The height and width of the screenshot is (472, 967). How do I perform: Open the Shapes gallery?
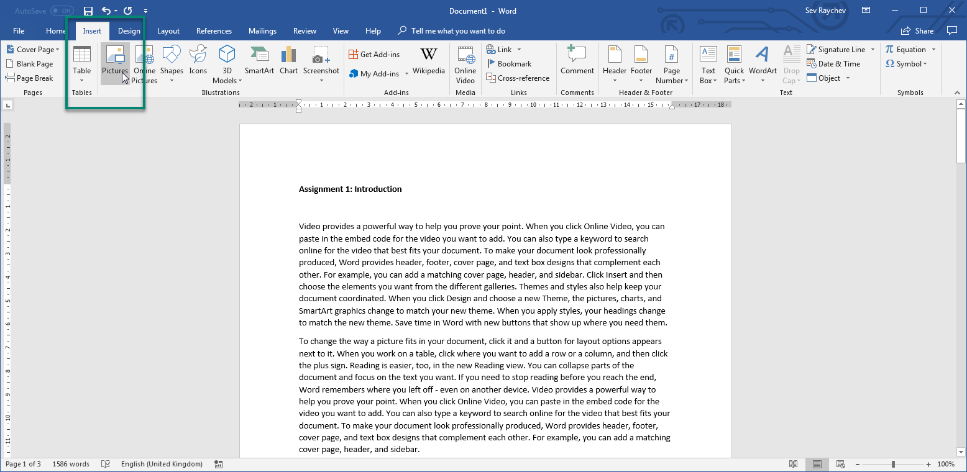coord(172,63)
